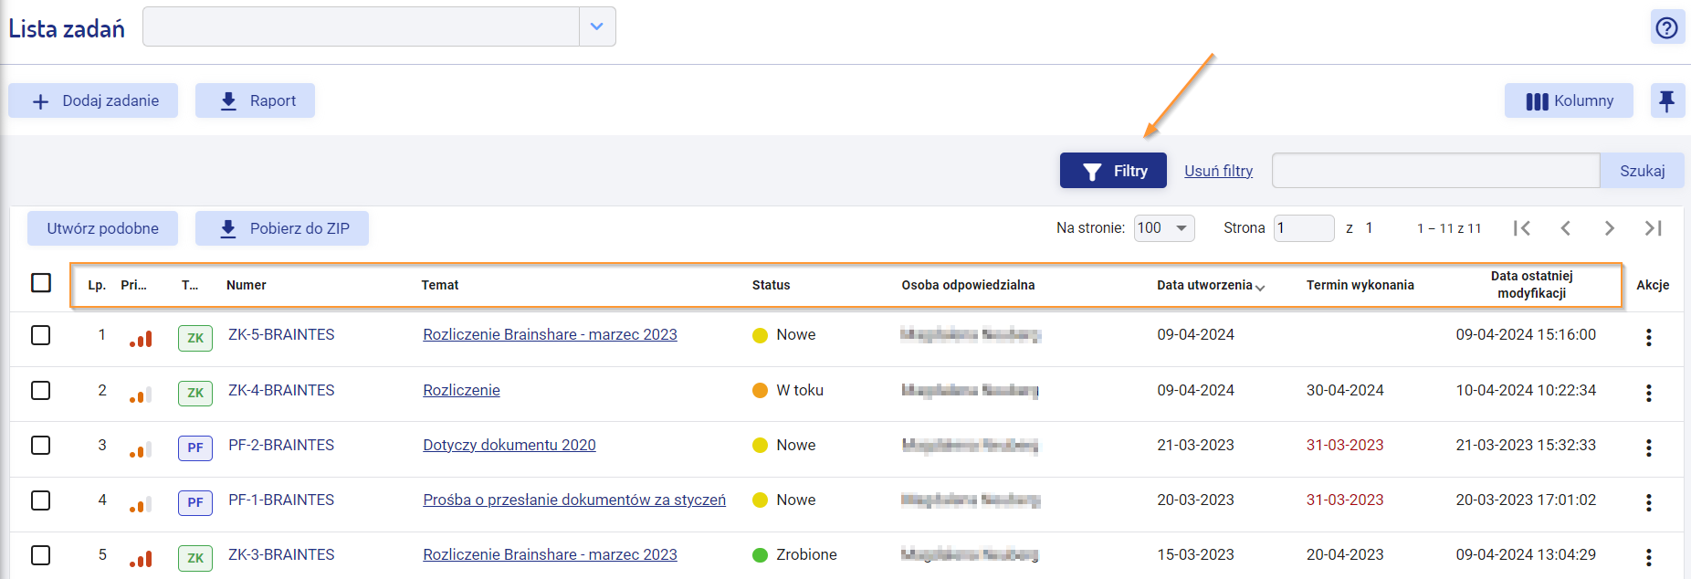This screenshot has width=1691, height=579.
Task: Sort by Numer column header
Action: 247,285
